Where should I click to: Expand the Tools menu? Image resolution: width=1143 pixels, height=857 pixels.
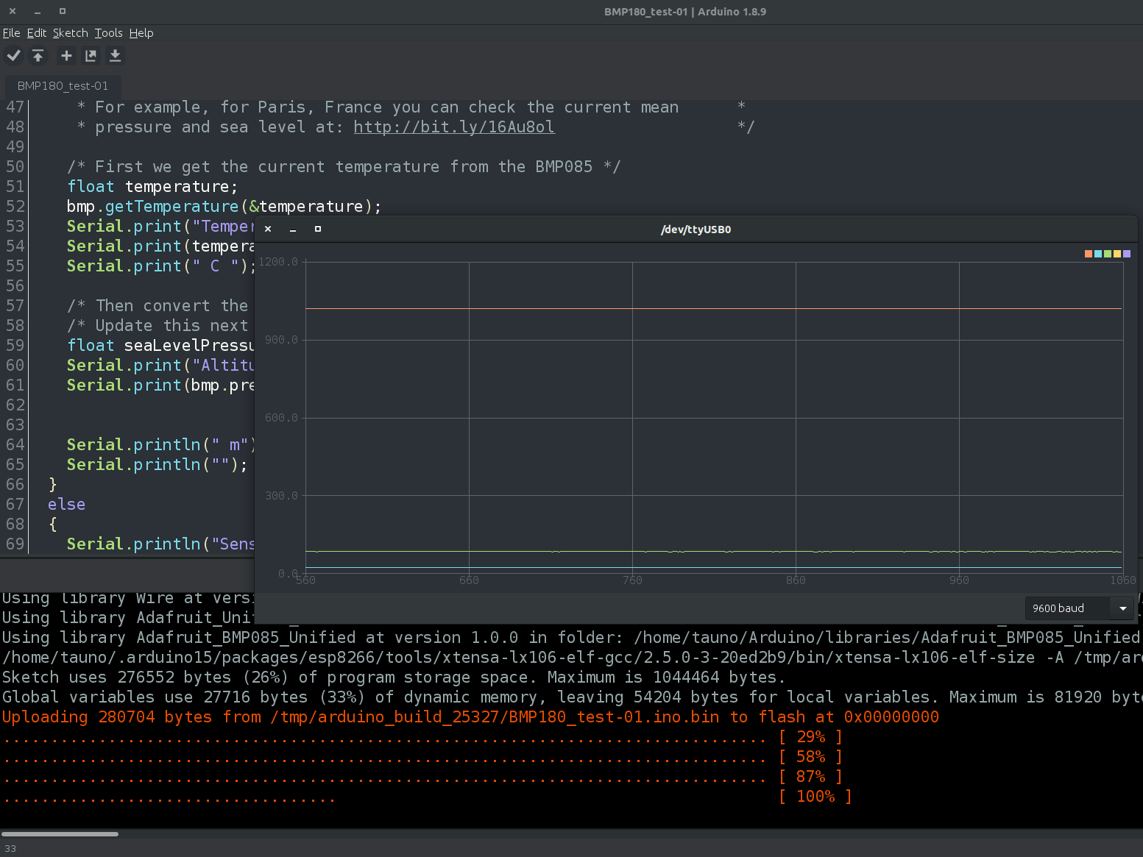tap(108, 33)
